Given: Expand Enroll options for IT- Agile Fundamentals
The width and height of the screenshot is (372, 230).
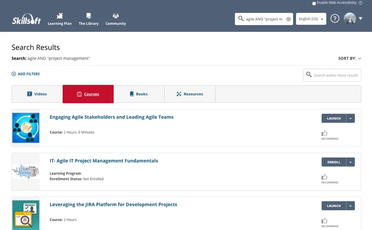Looking at the screenshot, I should click(x=350, y=162).
